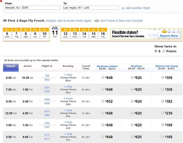Open the Wanna Get Away fare info link
This screenshot has width=183, height=143.
(167, 66)
